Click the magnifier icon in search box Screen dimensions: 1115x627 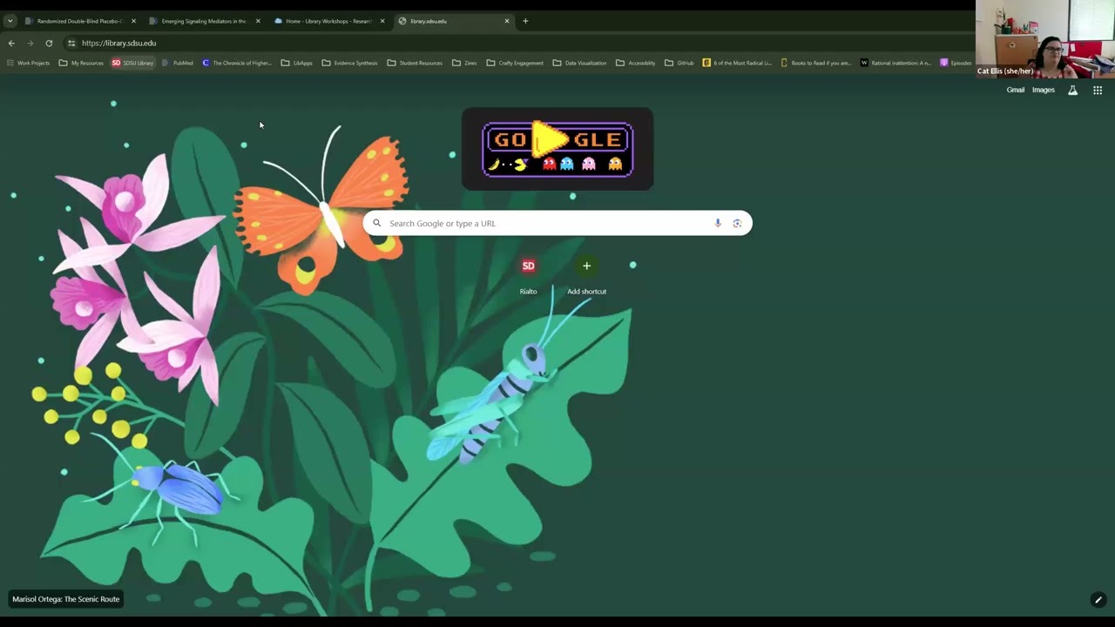point(377,223)
